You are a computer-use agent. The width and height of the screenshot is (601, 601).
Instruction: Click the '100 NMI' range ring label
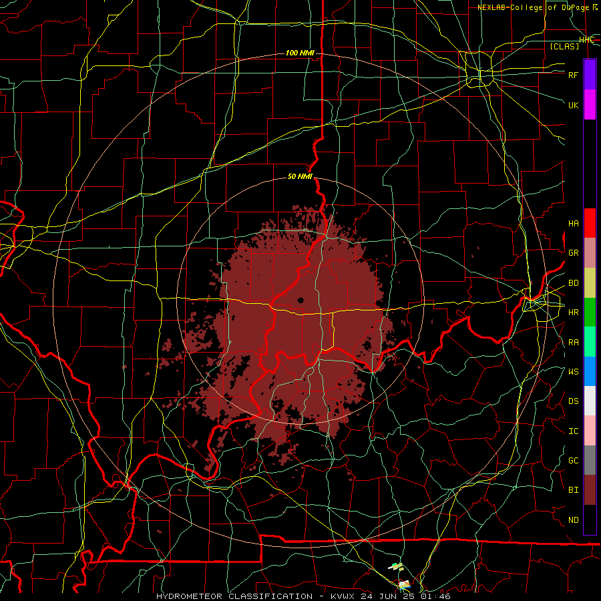(300, 53)
